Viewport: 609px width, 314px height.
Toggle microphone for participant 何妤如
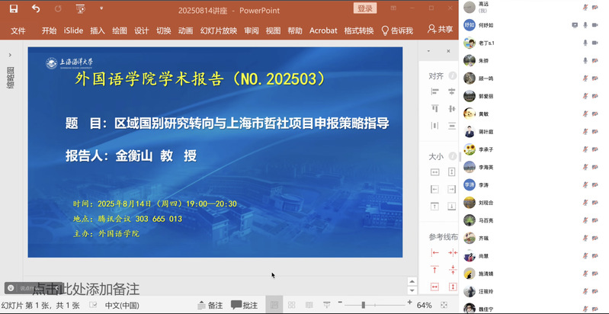585,25
